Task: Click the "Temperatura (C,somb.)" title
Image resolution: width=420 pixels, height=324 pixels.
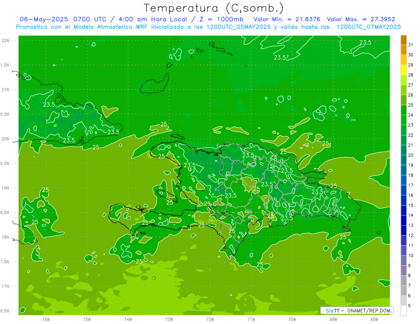Action: coord(213,8)
